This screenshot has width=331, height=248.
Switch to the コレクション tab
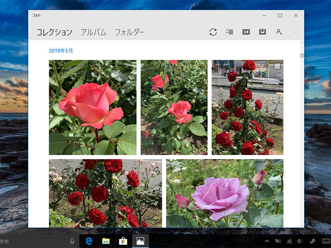(55, 32)
